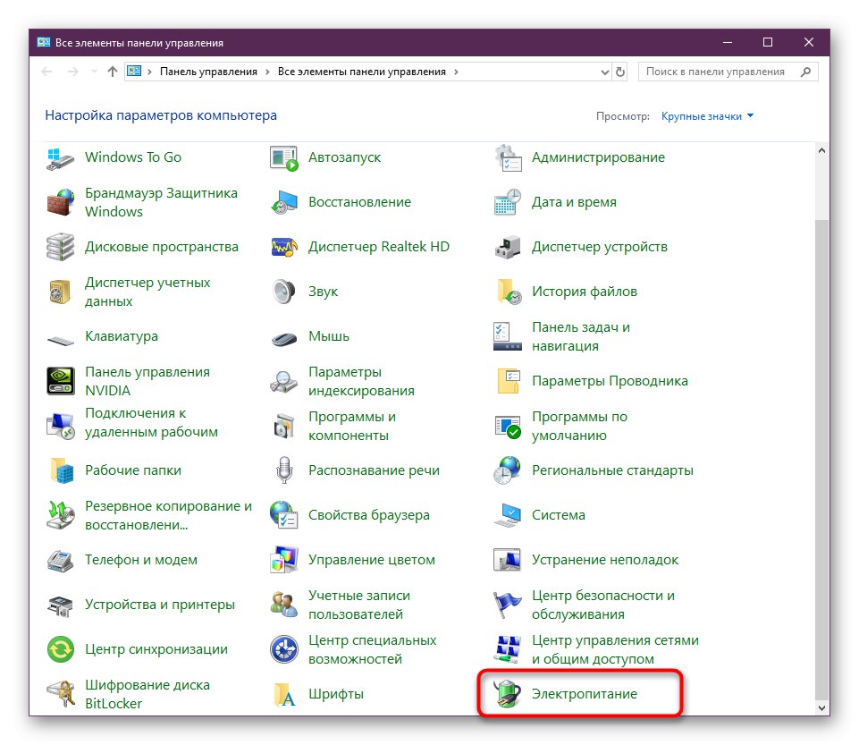Open Подключения к удаленным рабочим link
This screenshot has width=859, height=745.
[x=151, y=423]
